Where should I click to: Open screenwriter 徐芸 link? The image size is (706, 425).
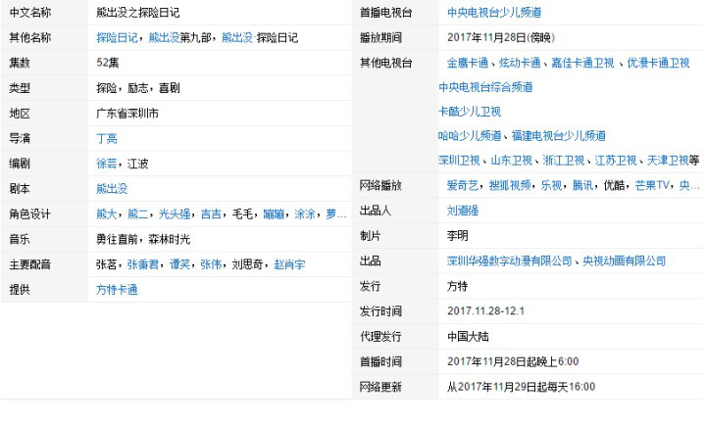[106, 164]
